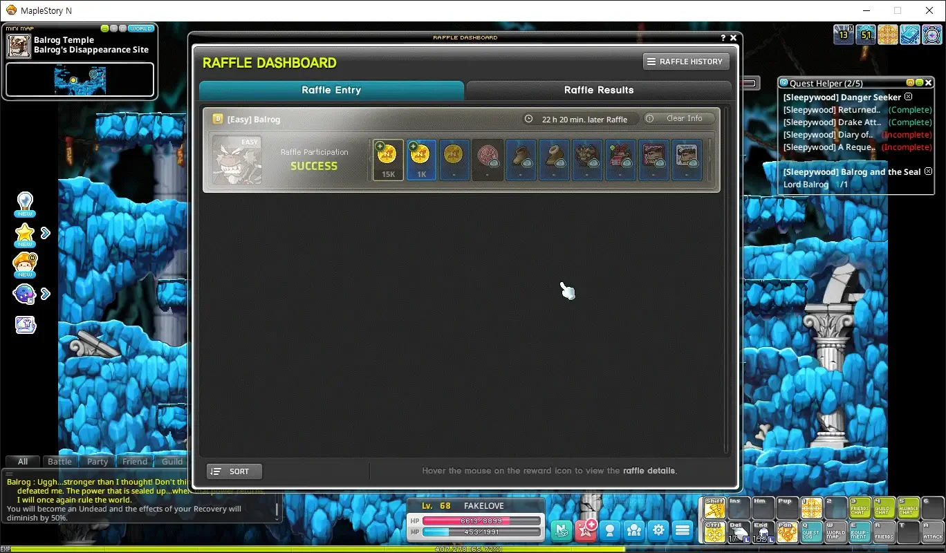Click the box icon at bottom of left sidebar
The height and width of the screenshot is (553, 946).
[x=26, y=324]
